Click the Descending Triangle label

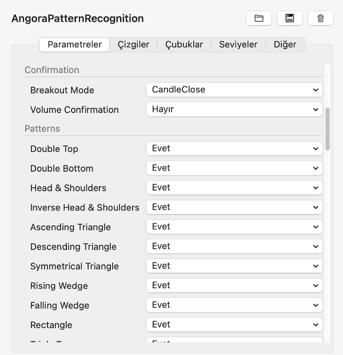(x=73, y=247)
